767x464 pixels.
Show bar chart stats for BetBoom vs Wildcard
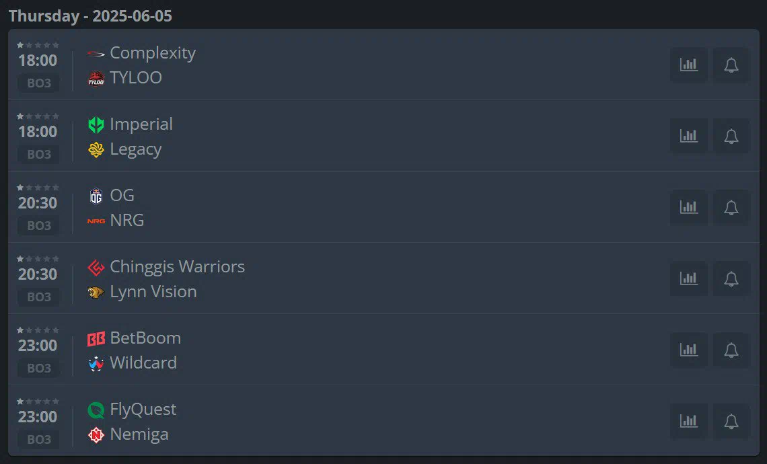[689, 350]
